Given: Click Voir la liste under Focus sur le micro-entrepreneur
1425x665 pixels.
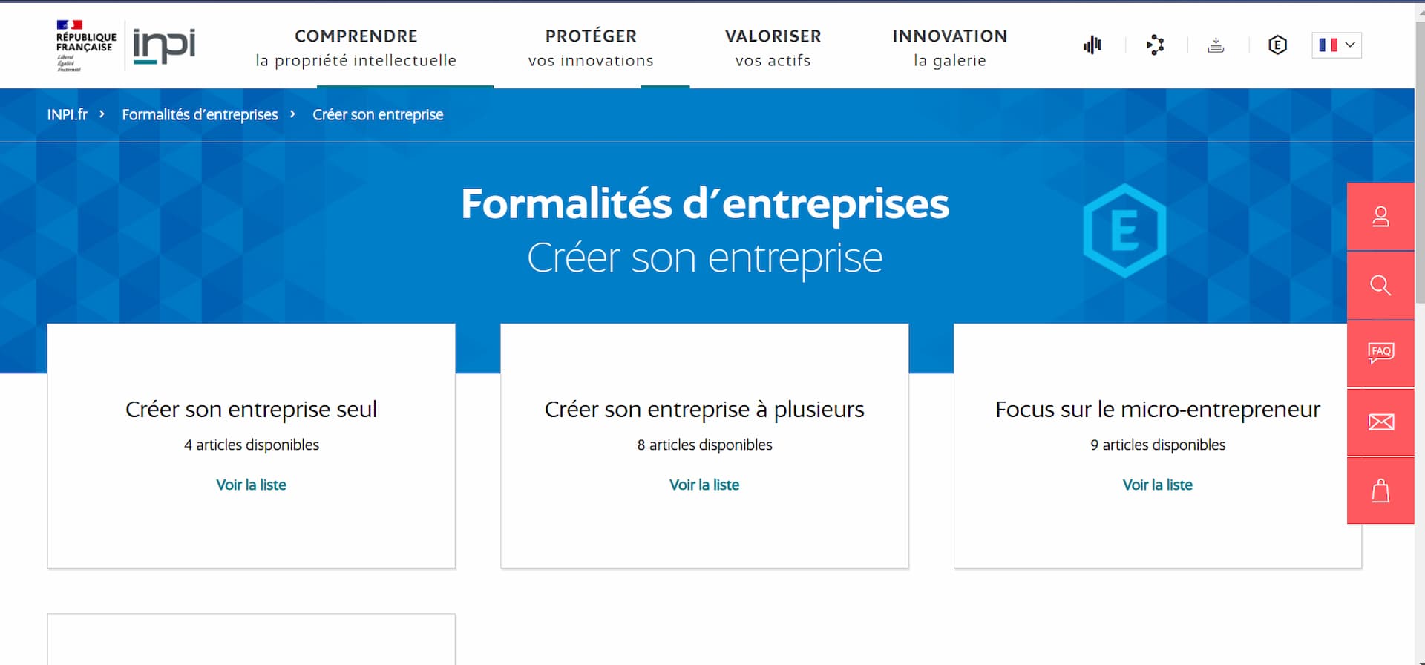Looking at the screenshot, I should point(1157,485).
